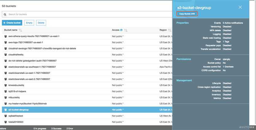This screenshot has width=256, height=130.
Task: Click bucket icon for mlbucketlq
Action: [6, 97]
